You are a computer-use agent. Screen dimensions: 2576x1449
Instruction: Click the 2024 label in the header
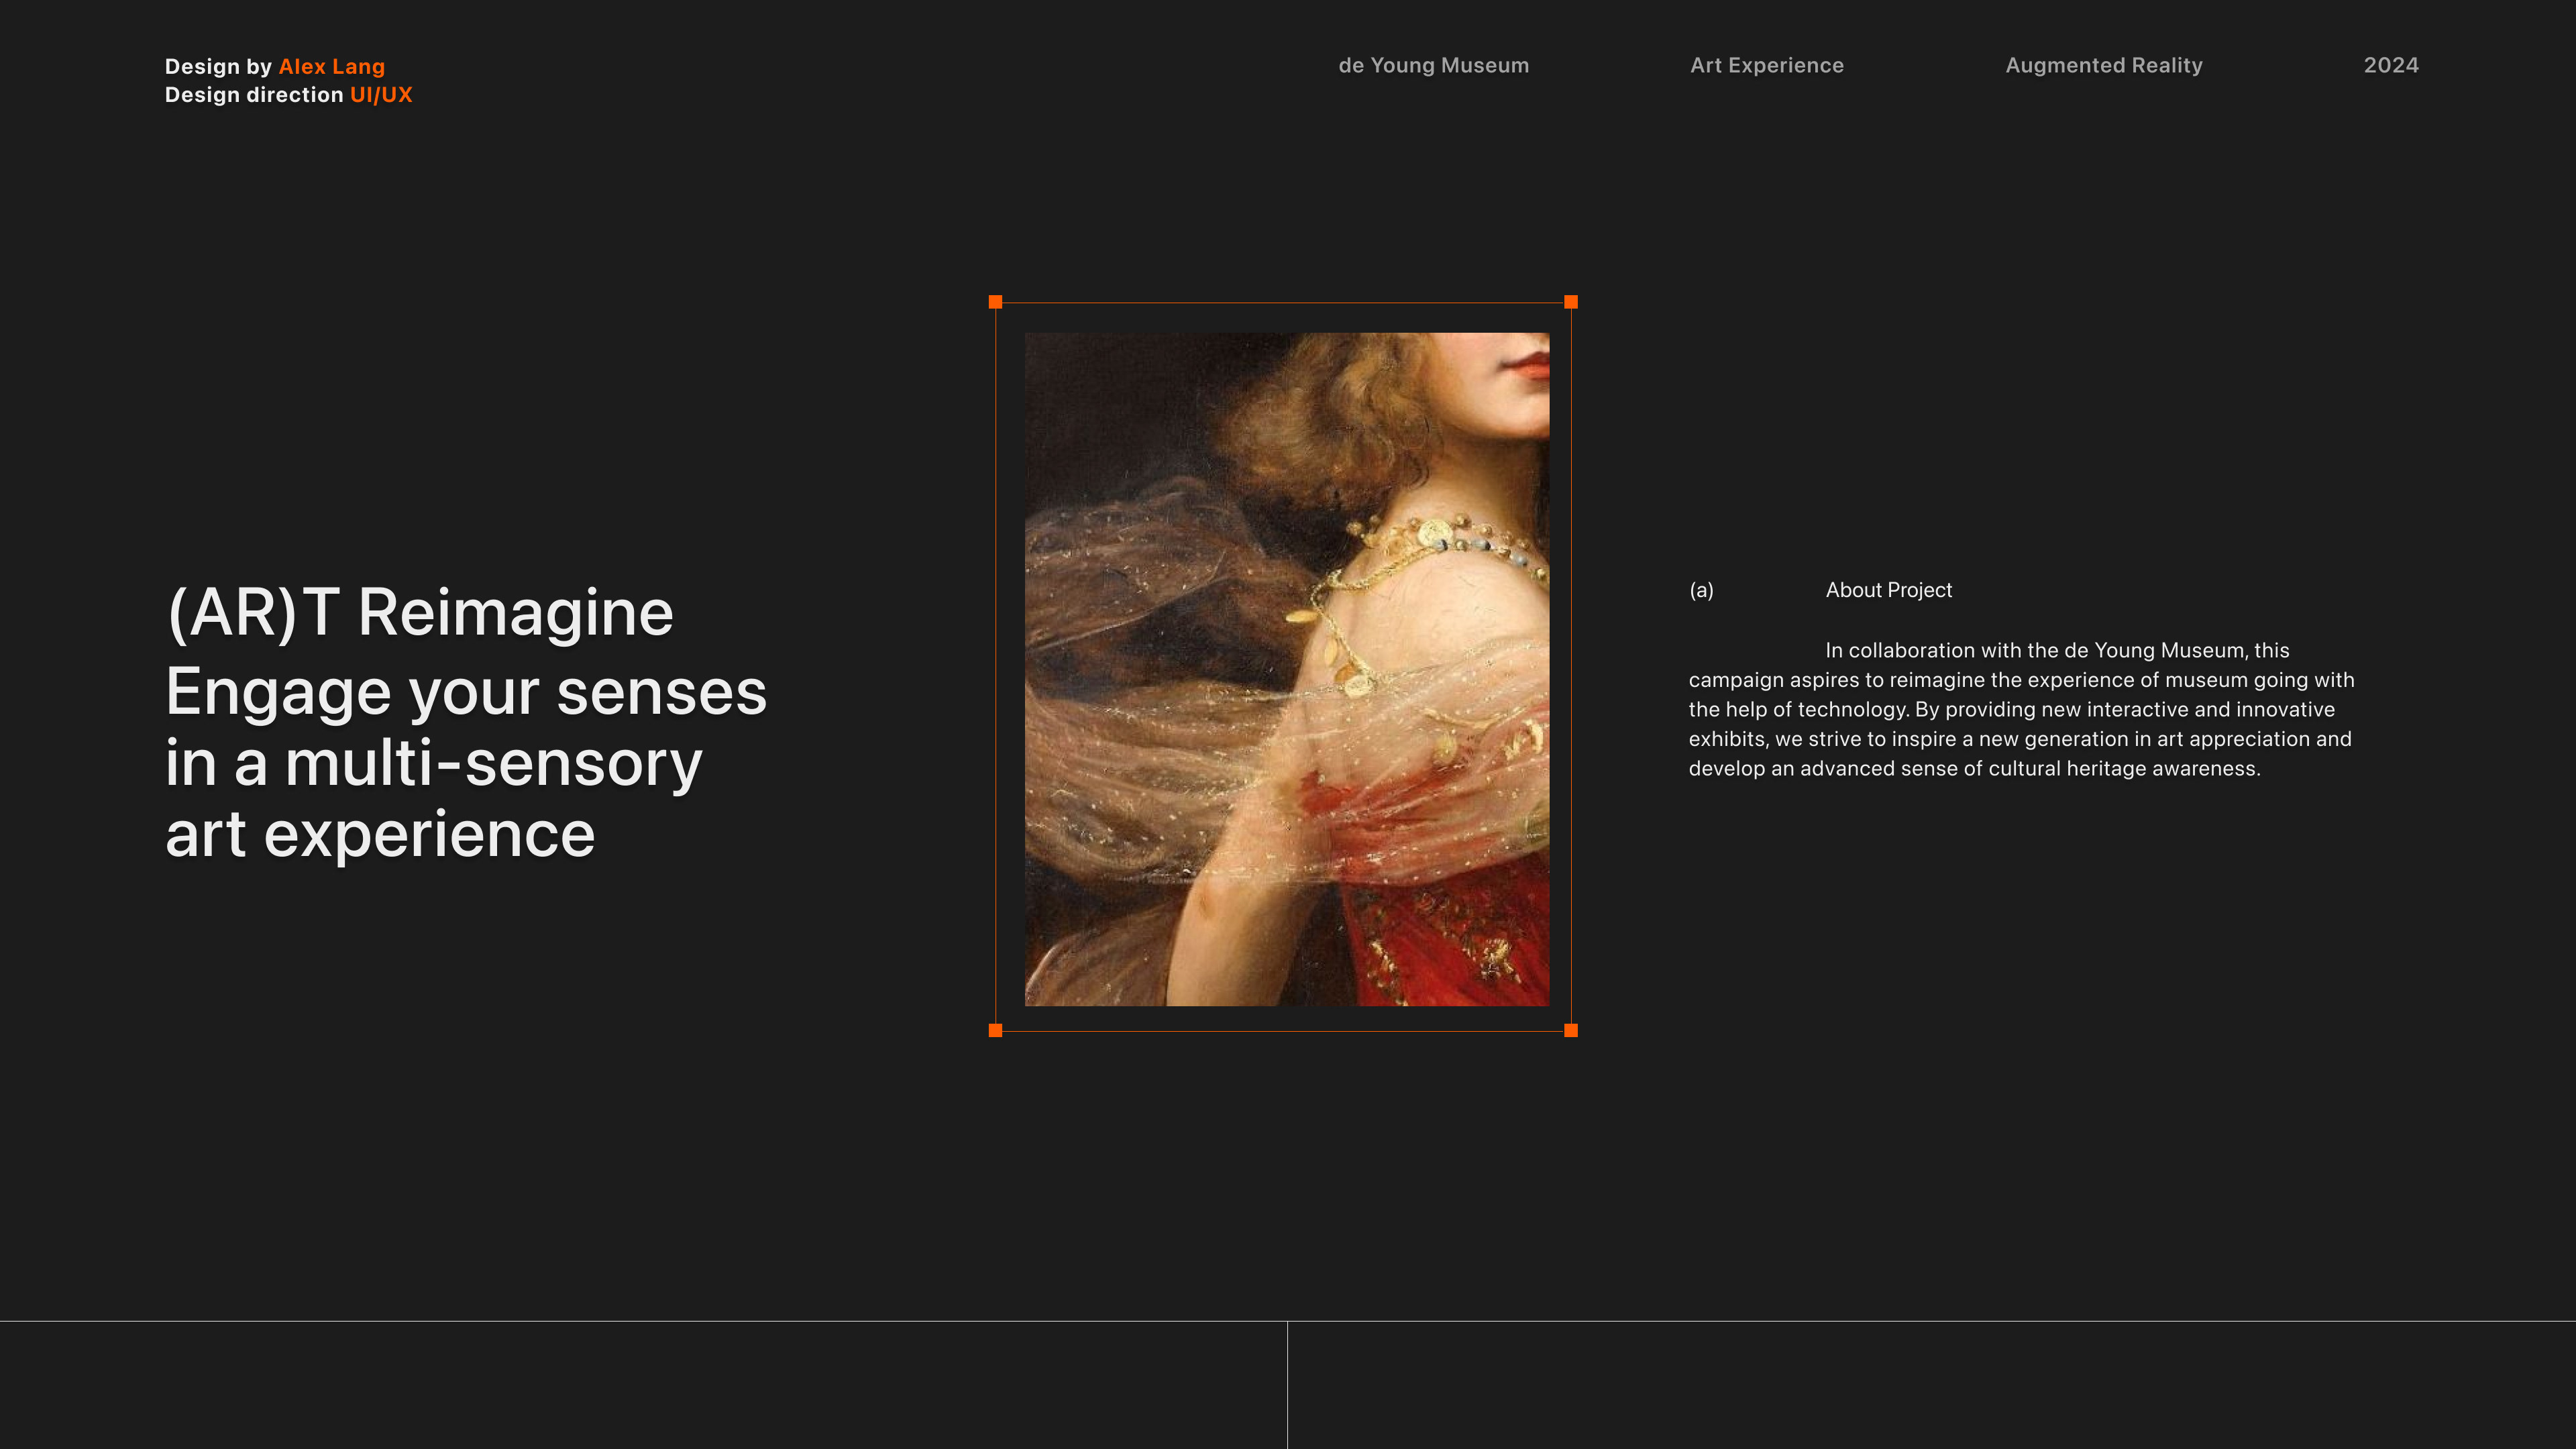2390,65
